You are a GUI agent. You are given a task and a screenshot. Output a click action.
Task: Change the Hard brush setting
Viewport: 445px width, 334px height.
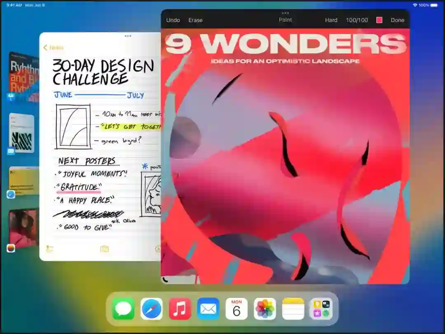(x=331, y=20)
